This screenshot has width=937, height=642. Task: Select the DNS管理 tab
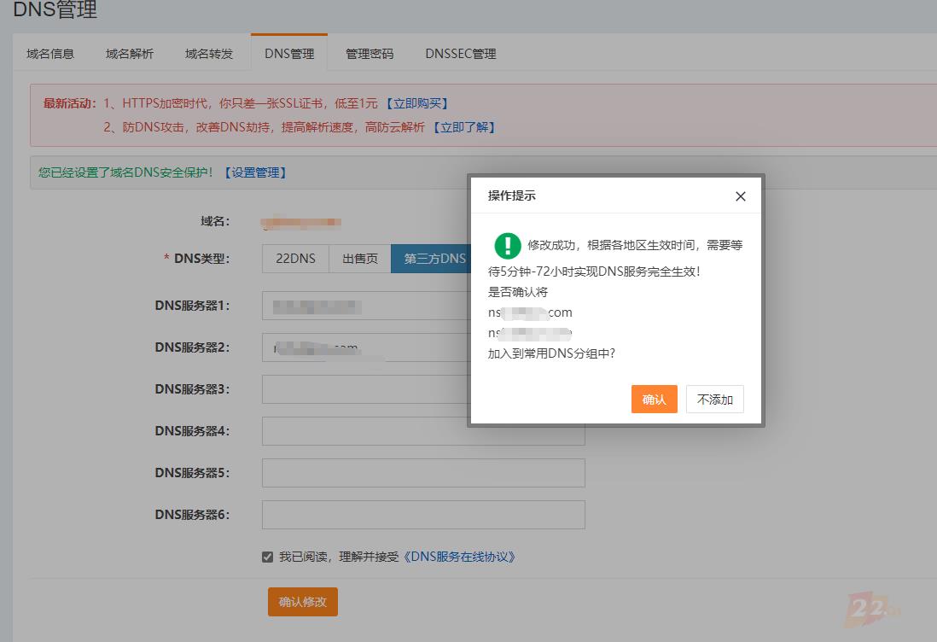click(289, 54)
